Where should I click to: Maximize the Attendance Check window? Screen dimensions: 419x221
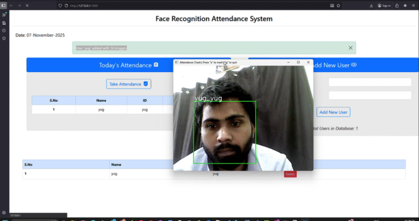point(298,62)
